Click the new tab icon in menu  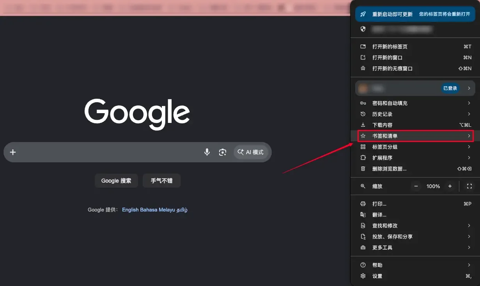point(363,46)
